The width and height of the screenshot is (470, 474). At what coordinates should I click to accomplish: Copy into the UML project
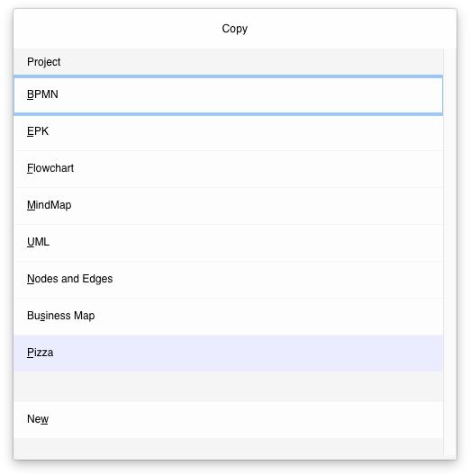pyautogui.click(x=228, y=243)
